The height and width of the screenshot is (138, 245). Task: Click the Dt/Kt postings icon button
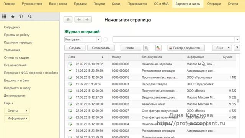158,48
